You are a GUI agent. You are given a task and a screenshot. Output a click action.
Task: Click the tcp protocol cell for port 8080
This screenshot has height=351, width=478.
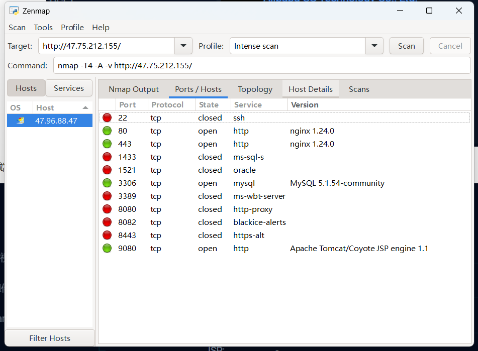tap(155, 209)
